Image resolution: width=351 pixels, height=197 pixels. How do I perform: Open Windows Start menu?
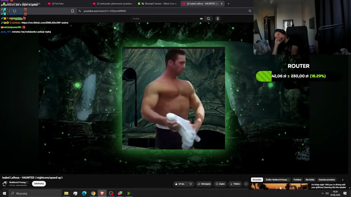4,193
